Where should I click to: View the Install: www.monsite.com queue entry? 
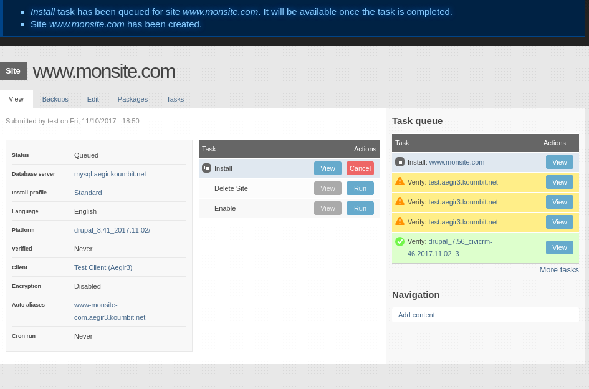click(559, 161)
